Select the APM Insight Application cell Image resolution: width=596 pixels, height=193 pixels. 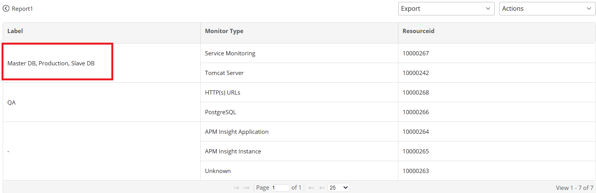pyautogui.click(x=237, y=132)
